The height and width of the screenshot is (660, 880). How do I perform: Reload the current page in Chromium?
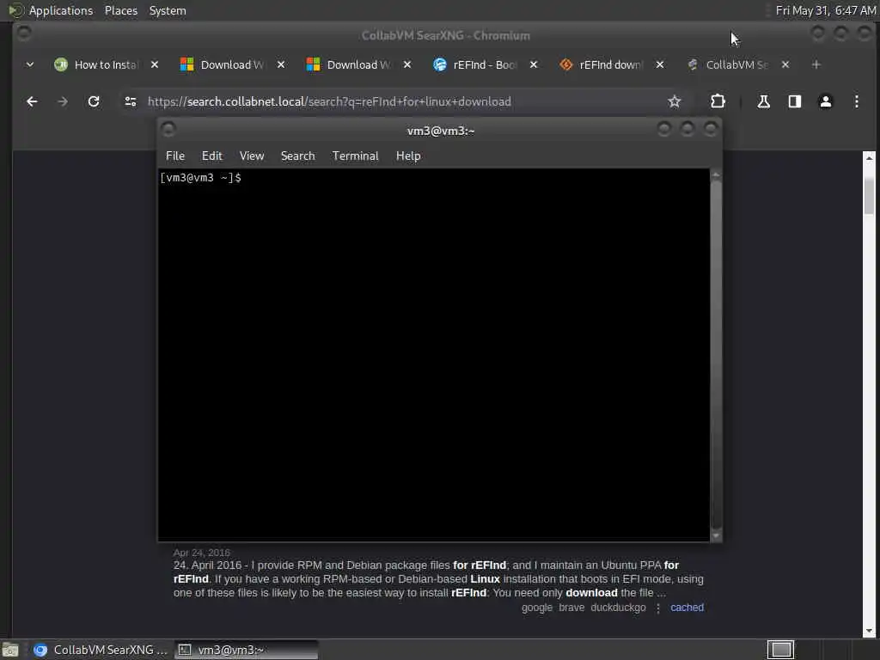(94, 101)
